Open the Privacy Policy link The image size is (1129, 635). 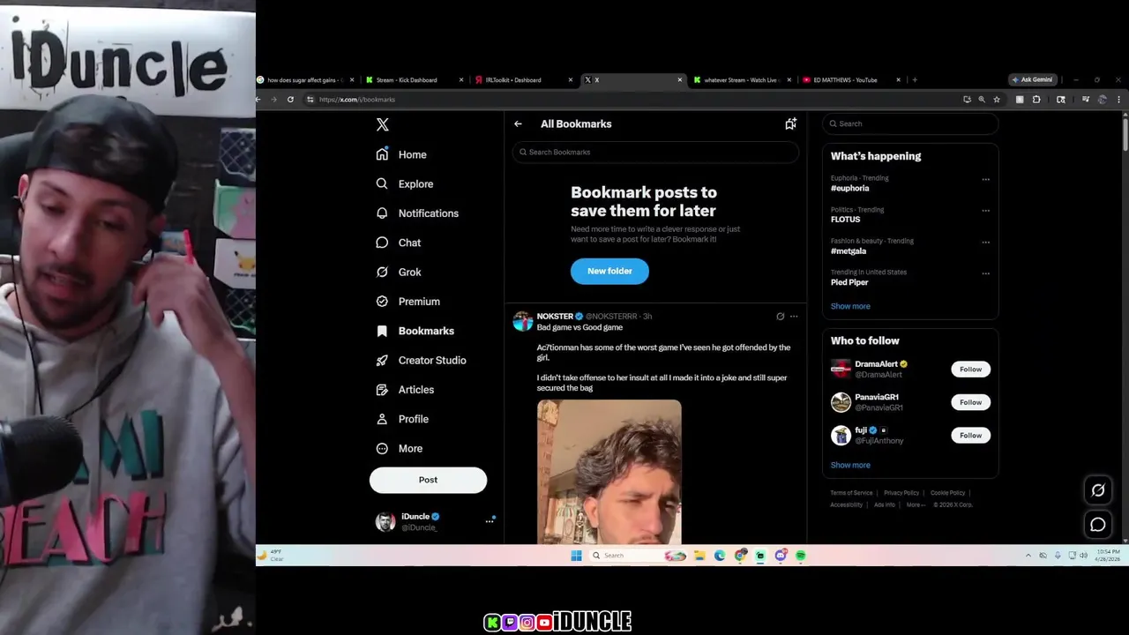point(901,493)
